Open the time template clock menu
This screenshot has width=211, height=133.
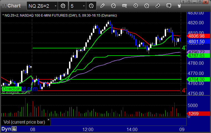tap(91, 6)
